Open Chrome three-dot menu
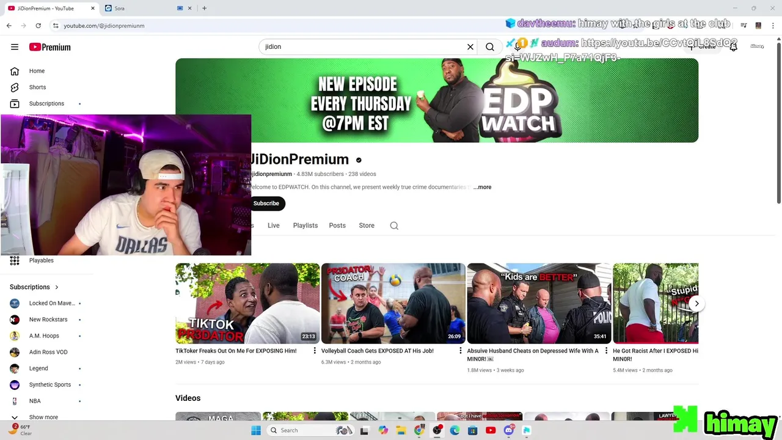This screenshot has width=782, height=440. click(x=772, y=26)
